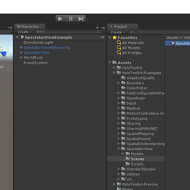Expand the SpectatorView object in Hierarchy

coord(21,53)
